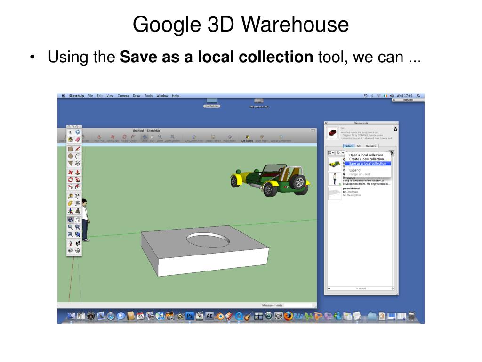
Task: Open Photoshop from the Dock
Action: [x=190, y=316]
